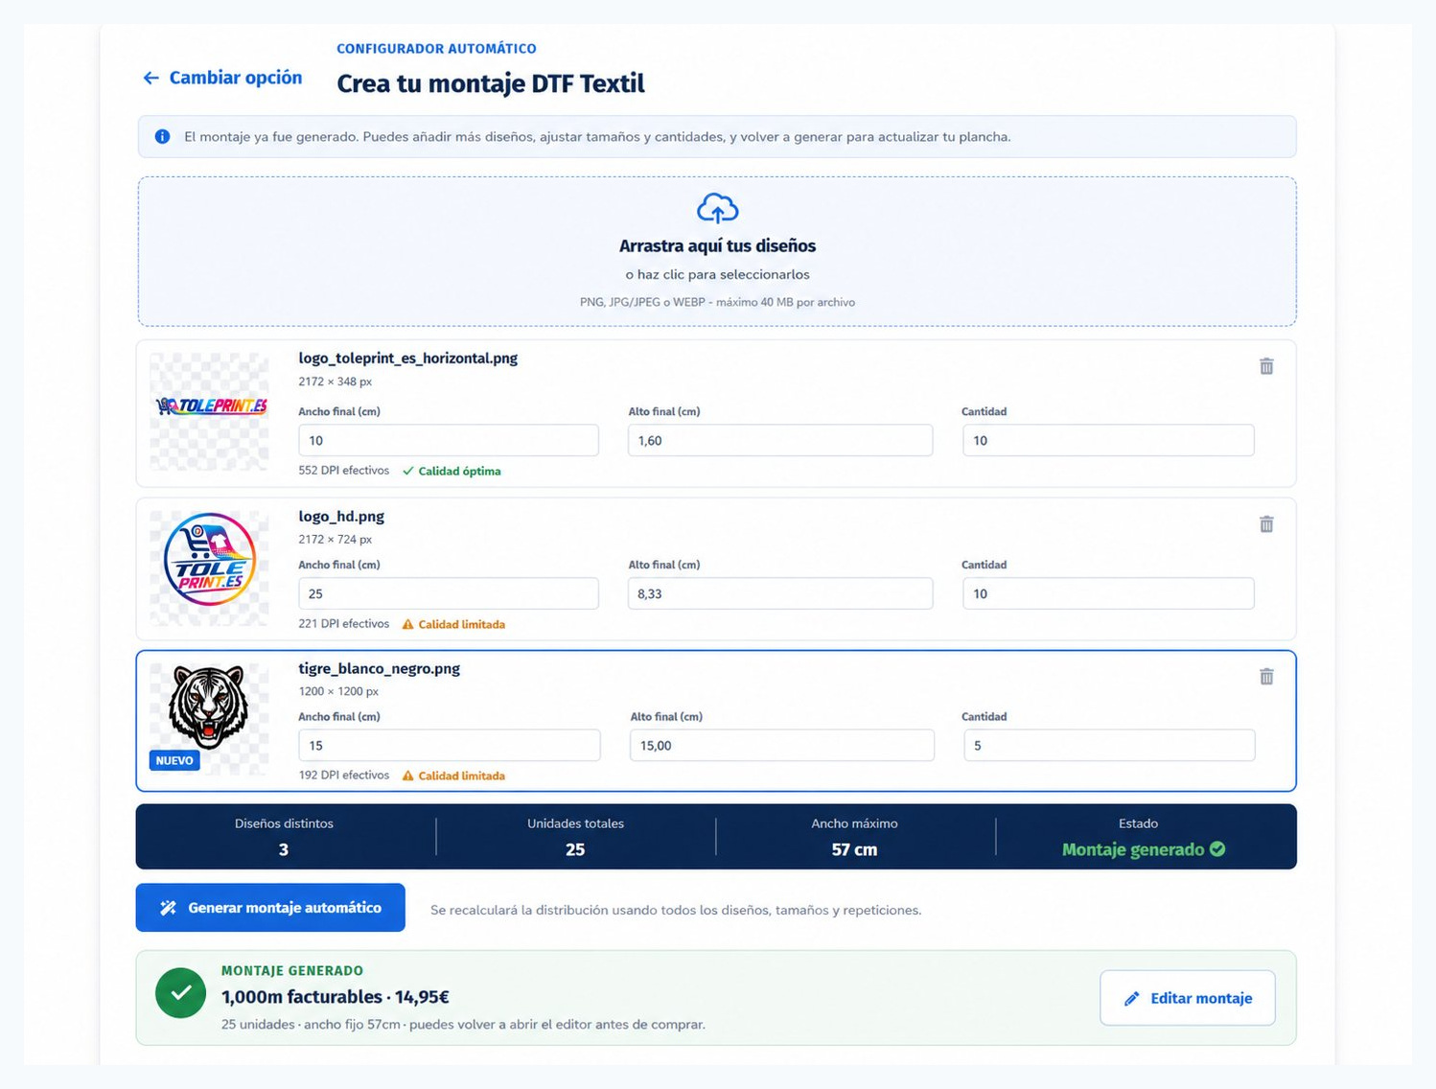The height and width of the screenshot is (1089, 1436).
Task: Click the NUEVO badge on the tiger design
Action: (174, 760)
